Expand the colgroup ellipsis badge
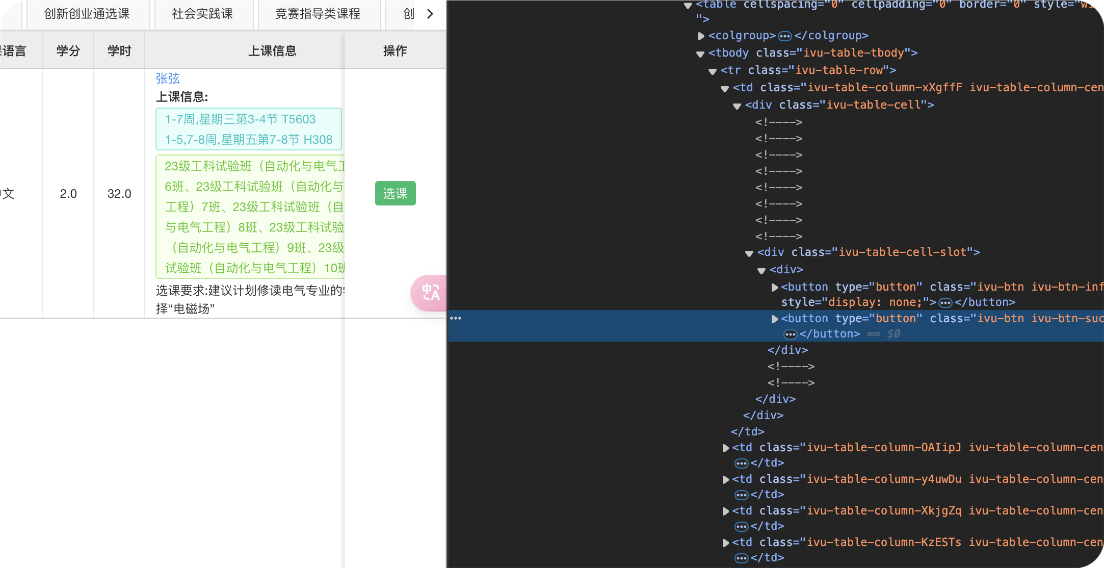This screenshot has height=568, width=1104. [x=785, y=36]
